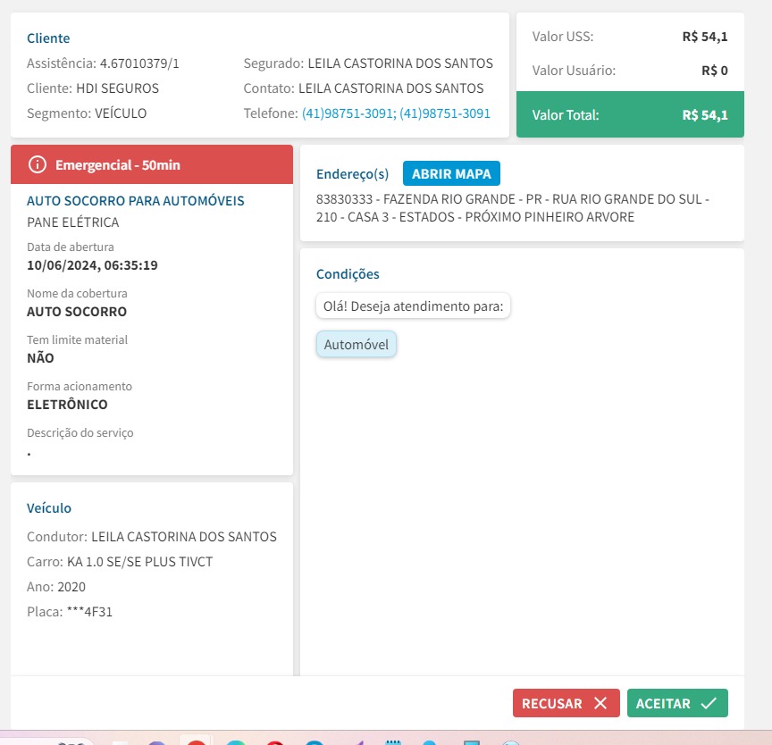This screenshot has height=745, width=772.
Task: Click the RECUSAR button to refuse service
Action: (x=566, y=703)
